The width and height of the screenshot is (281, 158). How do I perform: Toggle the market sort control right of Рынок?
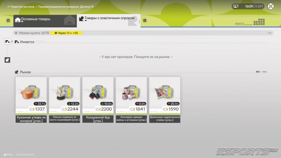pyautogui.click(x=261, y=72)
